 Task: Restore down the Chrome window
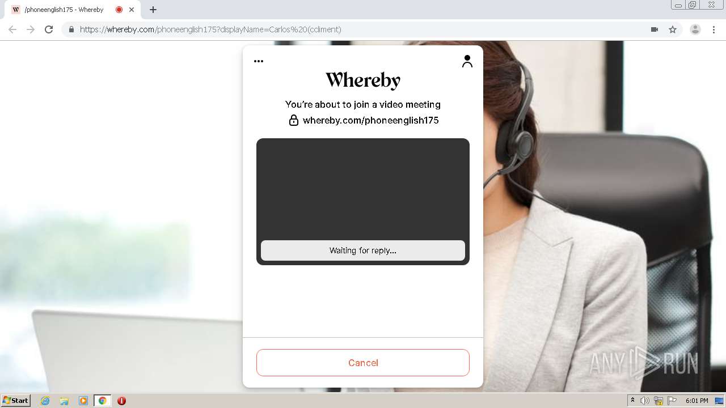(693, 5)
